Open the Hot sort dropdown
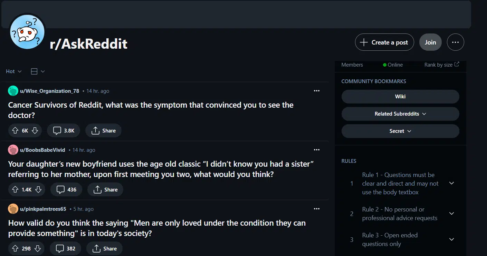 coord(13,71)
